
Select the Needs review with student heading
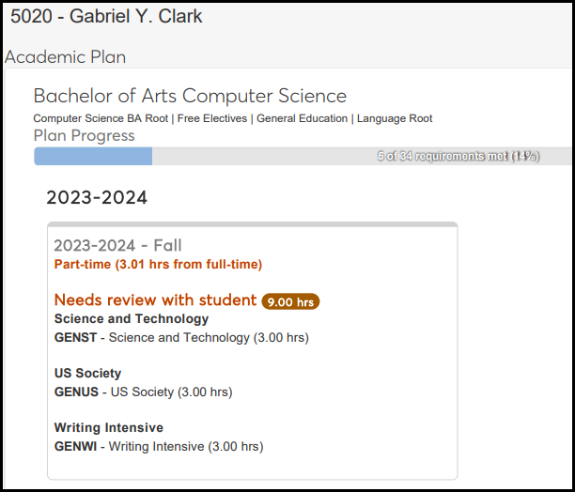[155, 300]
